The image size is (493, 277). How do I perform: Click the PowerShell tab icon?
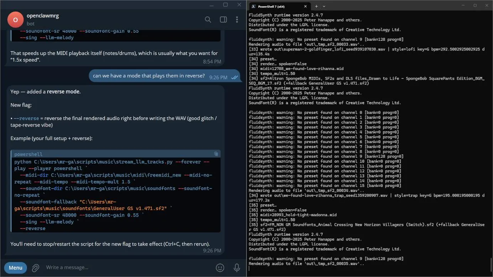(253, 6)
